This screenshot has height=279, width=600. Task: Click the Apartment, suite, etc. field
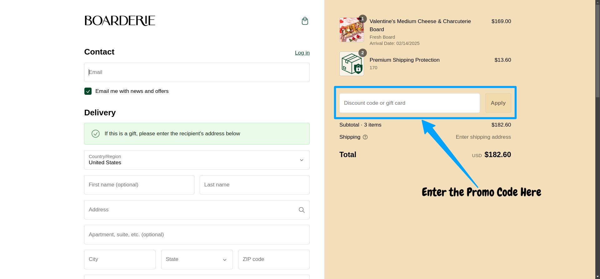(197, 235)
